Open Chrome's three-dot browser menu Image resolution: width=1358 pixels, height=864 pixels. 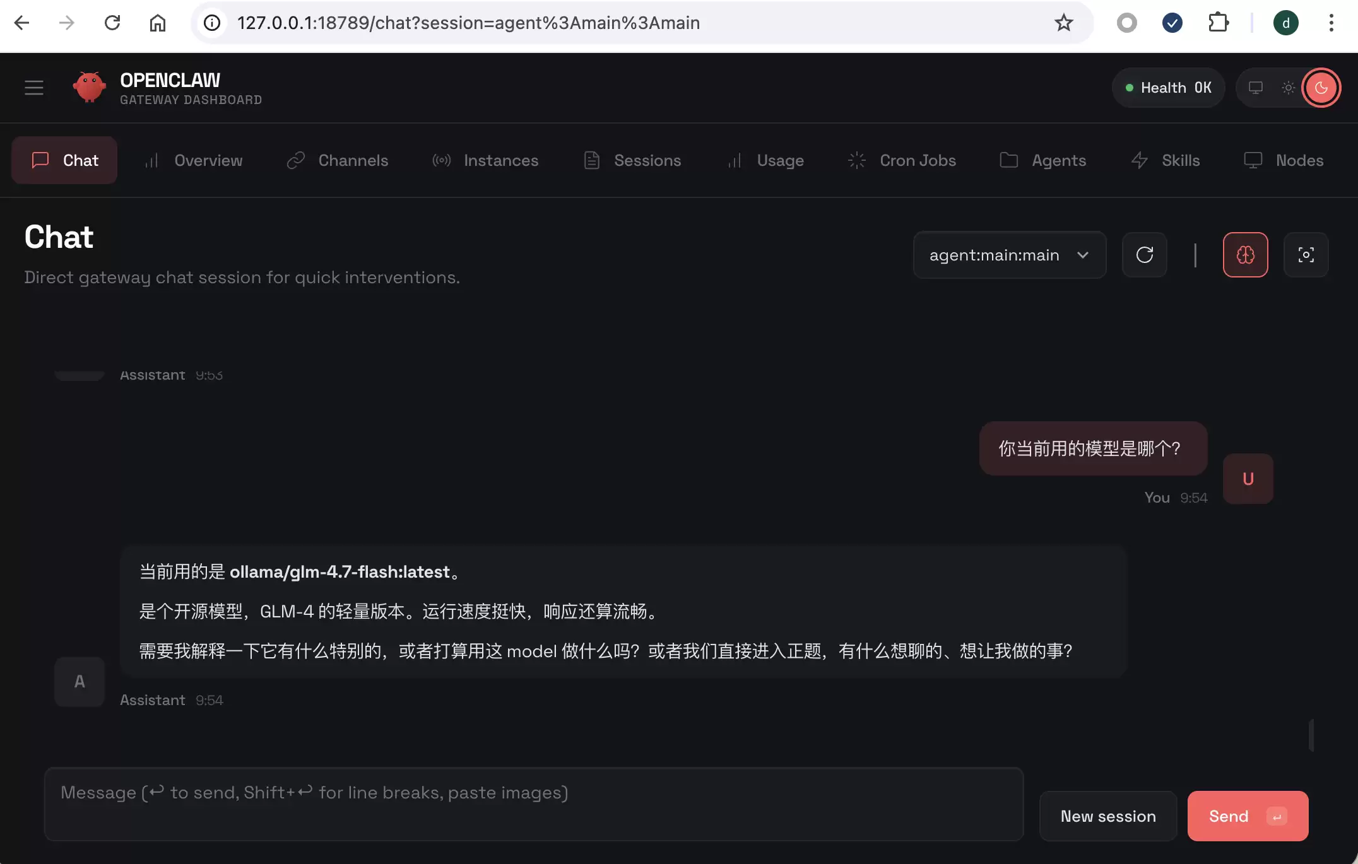pos(1330,23)
